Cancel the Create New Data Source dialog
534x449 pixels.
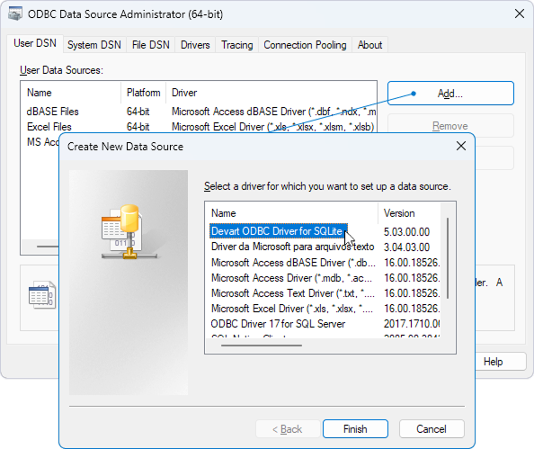[x=432, y=428]
